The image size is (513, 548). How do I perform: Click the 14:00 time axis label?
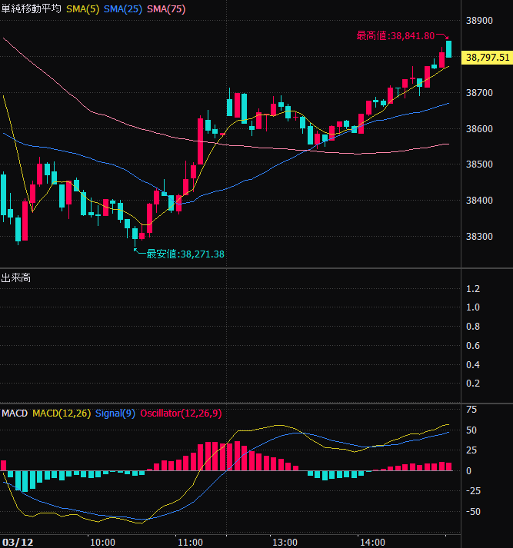(x=372, y=543)
